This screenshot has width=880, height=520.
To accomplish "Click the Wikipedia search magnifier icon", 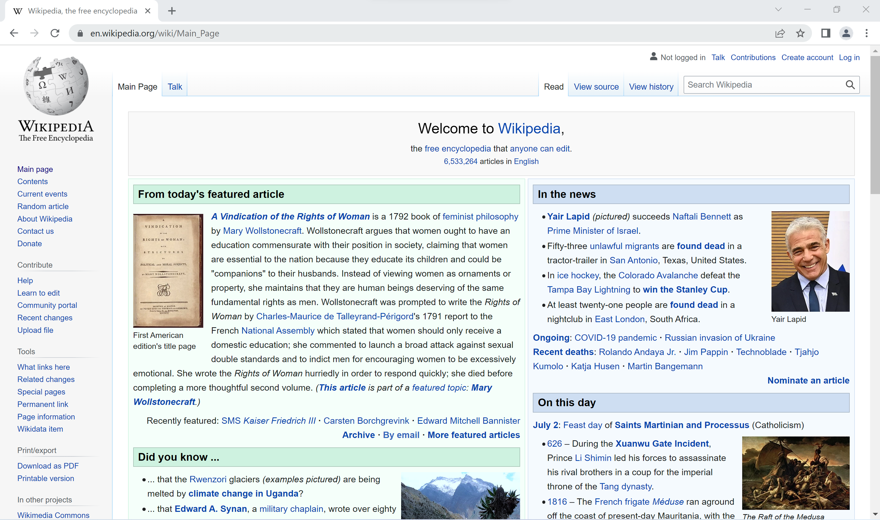I will click(x=850, y=85).
